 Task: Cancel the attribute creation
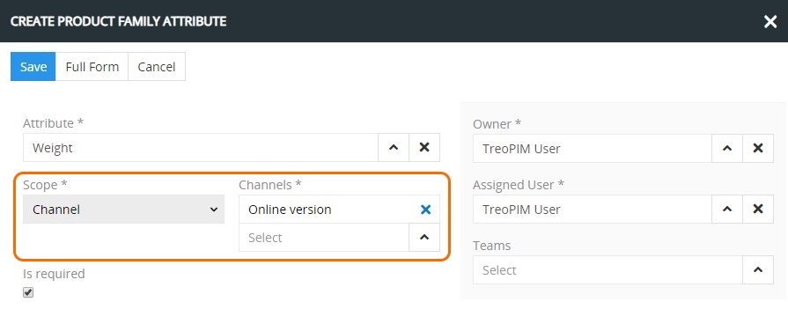click(157, 66)
